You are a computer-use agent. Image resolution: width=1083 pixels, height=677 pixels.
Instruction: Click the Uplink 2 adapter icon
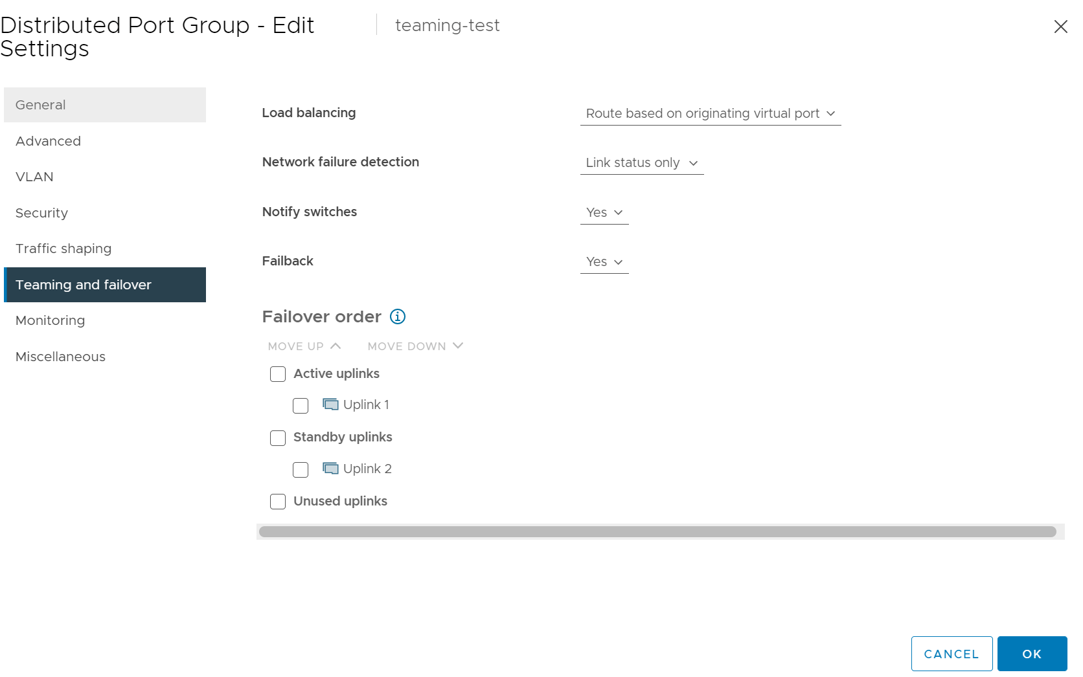330,469
